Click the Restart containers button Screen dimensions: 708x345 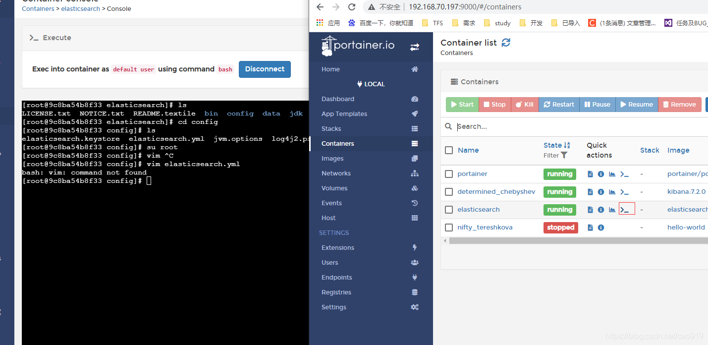(559, 105)
